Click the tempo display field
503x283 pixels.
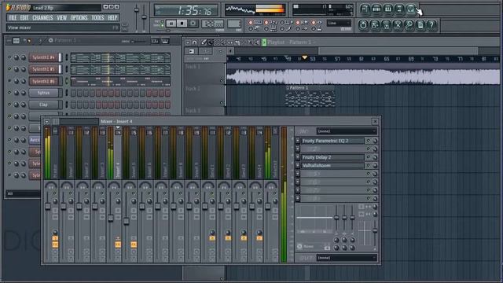click(212, 24)
